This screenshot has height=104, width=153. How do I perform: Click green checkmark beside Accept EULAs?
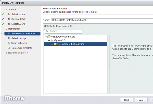coord(3,24)
